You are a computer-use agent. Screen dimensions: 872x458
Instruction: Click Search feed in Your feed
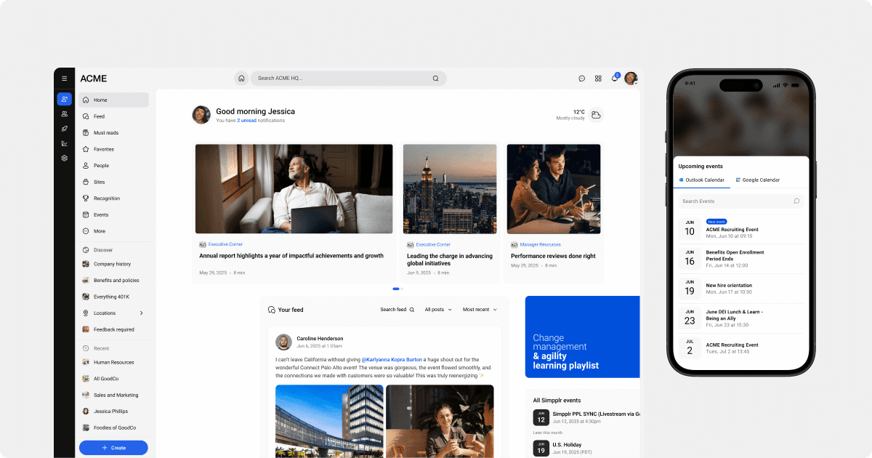click(397, 310)
